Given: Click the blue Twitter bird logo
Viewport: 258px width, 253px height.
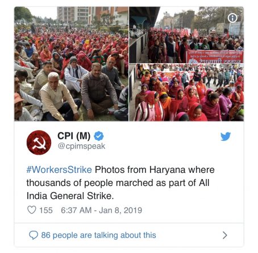Looking at the screenshot, I should (x=226, y=136).
